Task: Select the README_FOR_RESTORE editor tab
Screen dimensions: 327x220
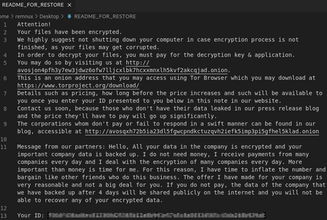Action: click(33, 5)
